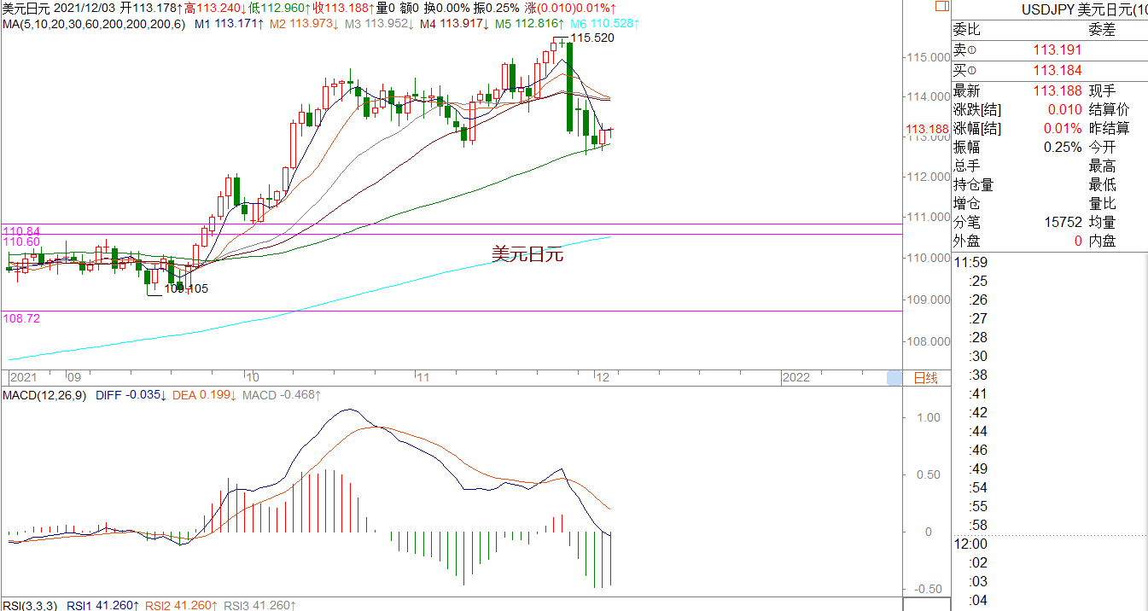Click the 卖 ask price 113.191
The height and width of the screenshot is (611, 1148).
tap(1057, 51)
